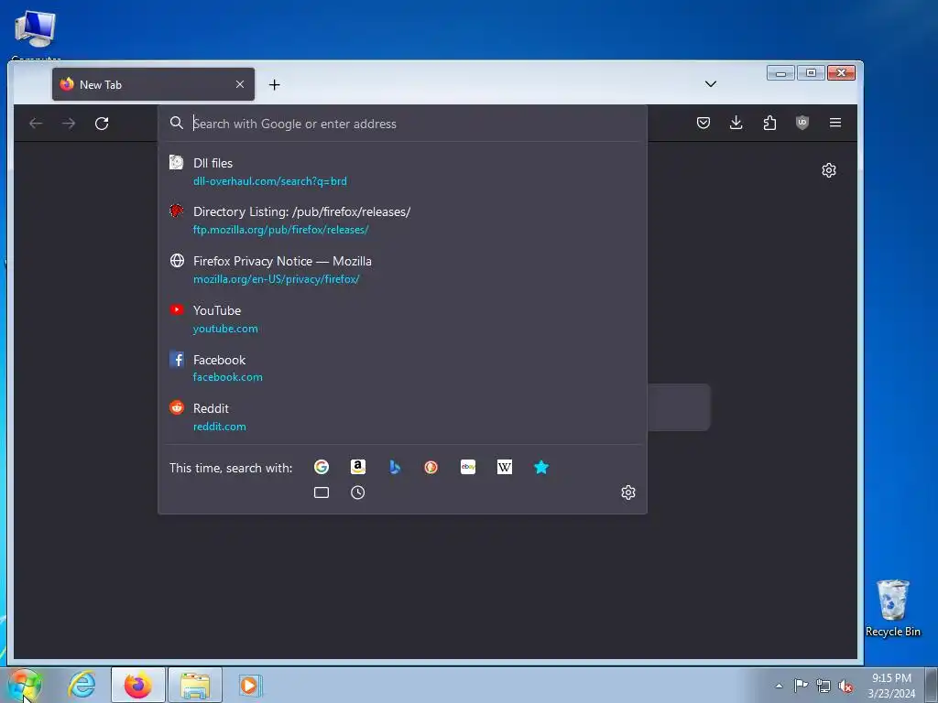Open muted volume tray icon
The image size is (938, 703).
pyautogui.click(x=845, y=686)
